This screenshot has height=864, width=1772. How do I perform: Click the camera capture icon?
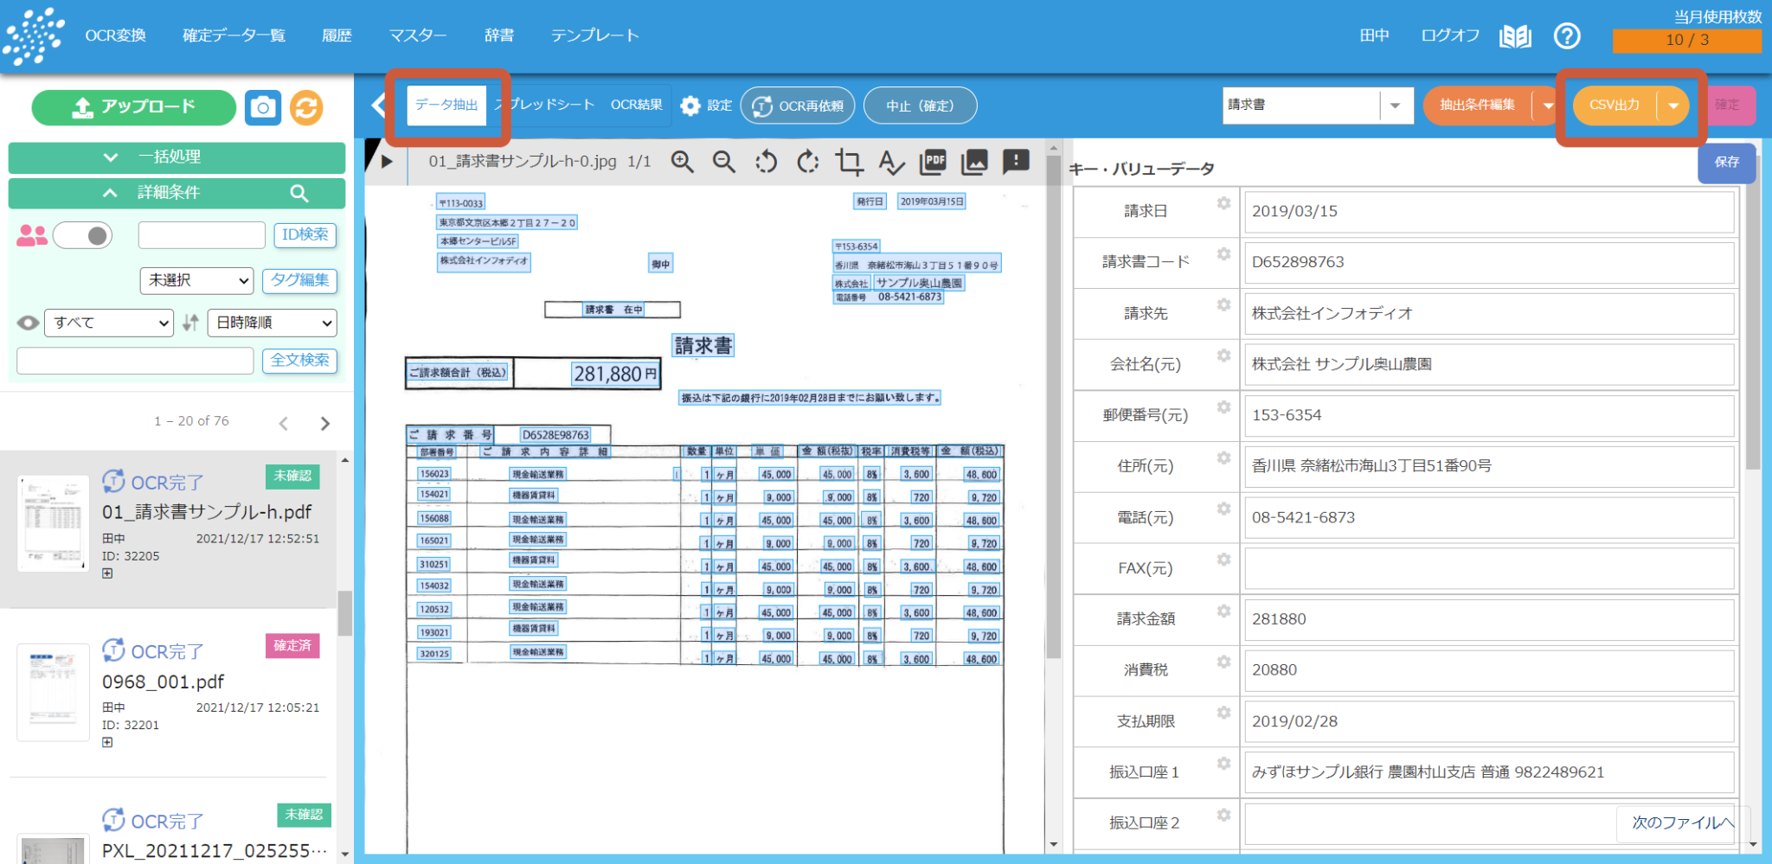(262, 107)
